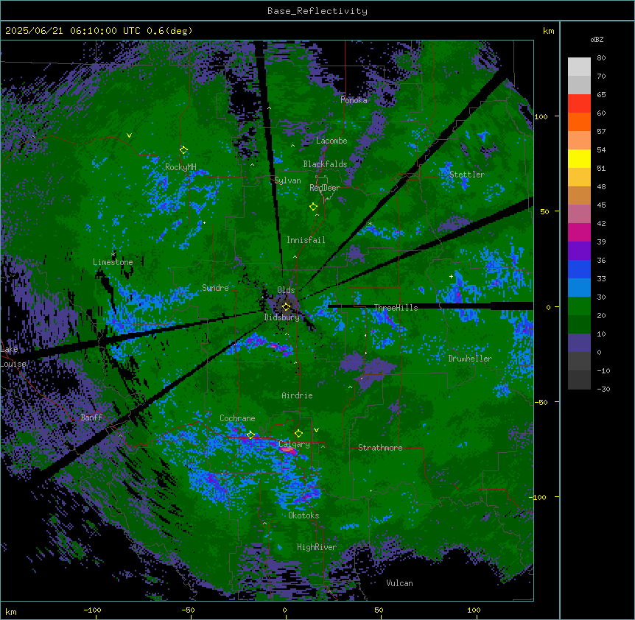Select the slate purple 10–0 dBZ legend swatch
Viewport: 635px width, 620px height.
click(x=579, y=343)
